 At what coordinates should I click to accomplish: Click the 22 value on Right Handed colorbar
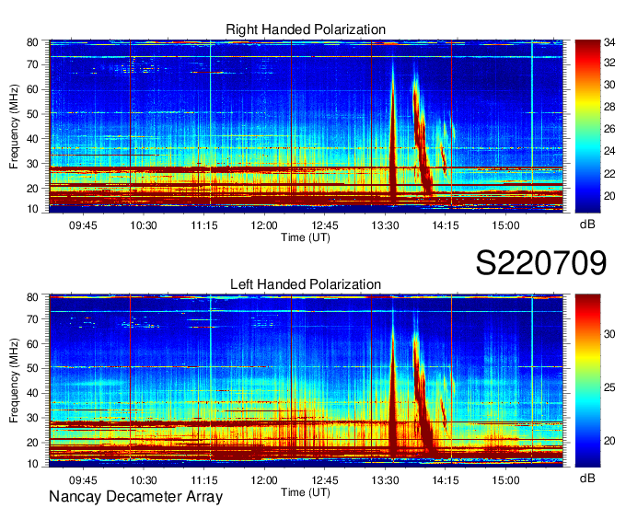pyautogui.click(x=609, y=174)
